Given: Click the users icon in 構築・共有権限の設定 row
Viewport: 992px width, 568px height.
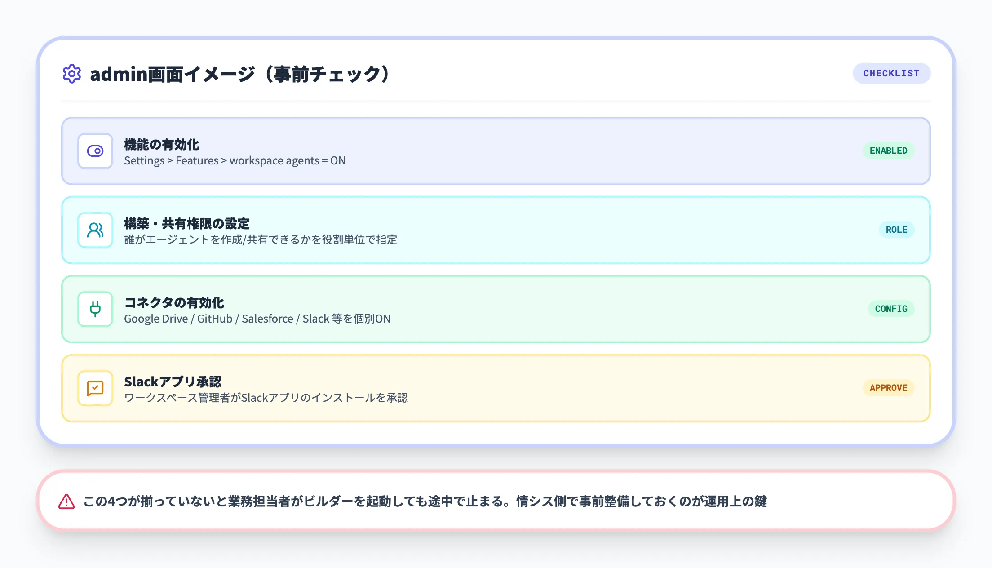Looking at the screenshot, I should 95,230.
